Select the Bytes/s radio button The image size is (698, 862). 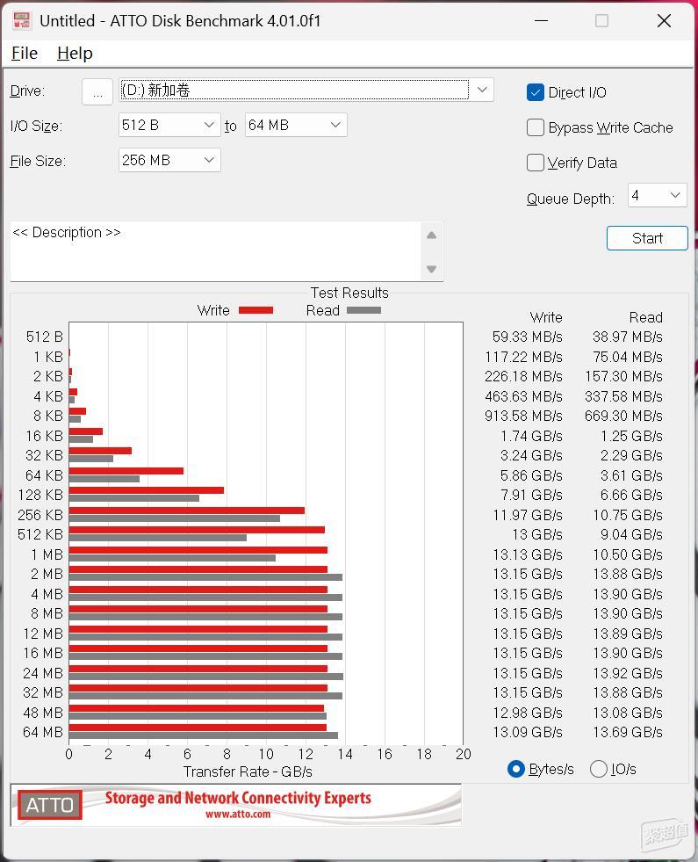point(515,769)
